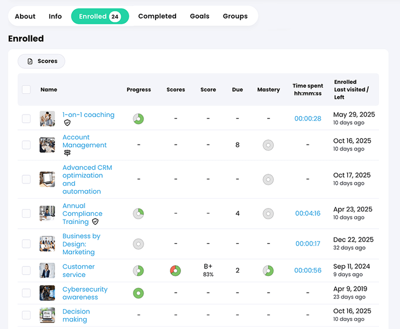Switch to the Completed tab
Screen dimensions: 400x329
pyautogui.click(x=157, y=16)
